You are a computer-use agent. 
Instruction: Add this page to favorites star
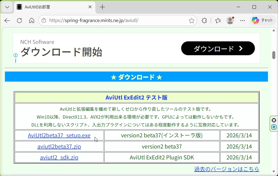[191, 21]
